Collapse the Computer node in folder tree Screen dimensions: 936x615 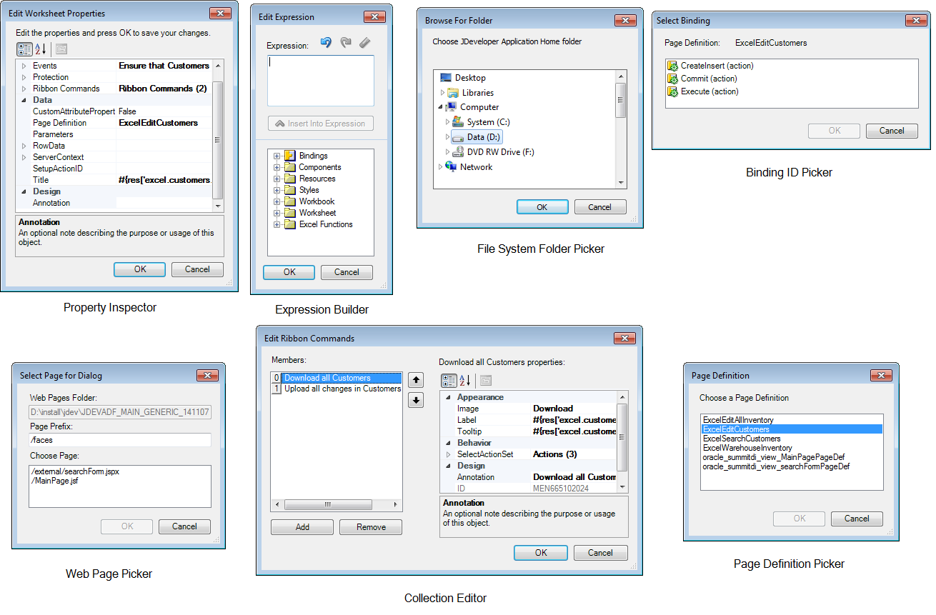tap(441, 107)
